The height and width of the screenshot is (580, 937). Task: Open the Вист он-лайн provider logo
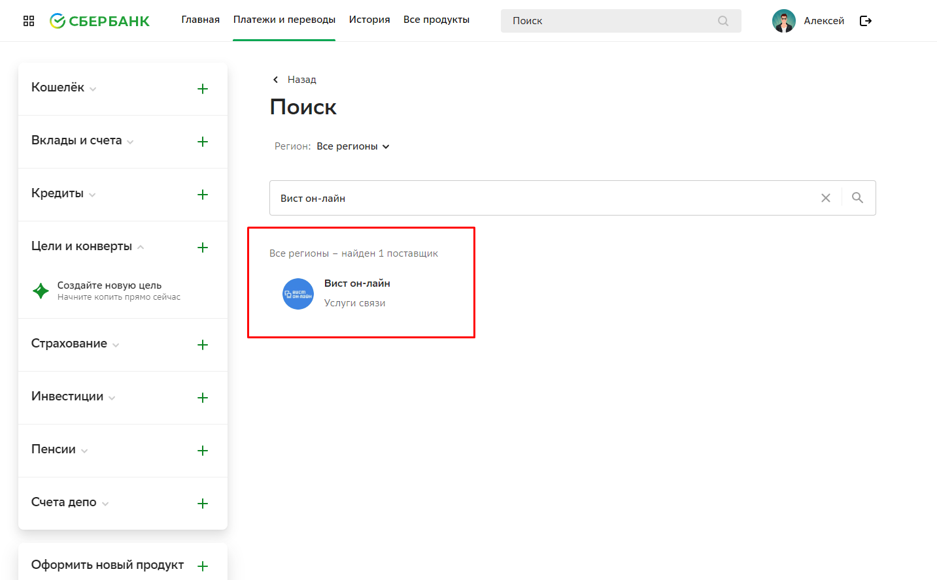point(298,294)
